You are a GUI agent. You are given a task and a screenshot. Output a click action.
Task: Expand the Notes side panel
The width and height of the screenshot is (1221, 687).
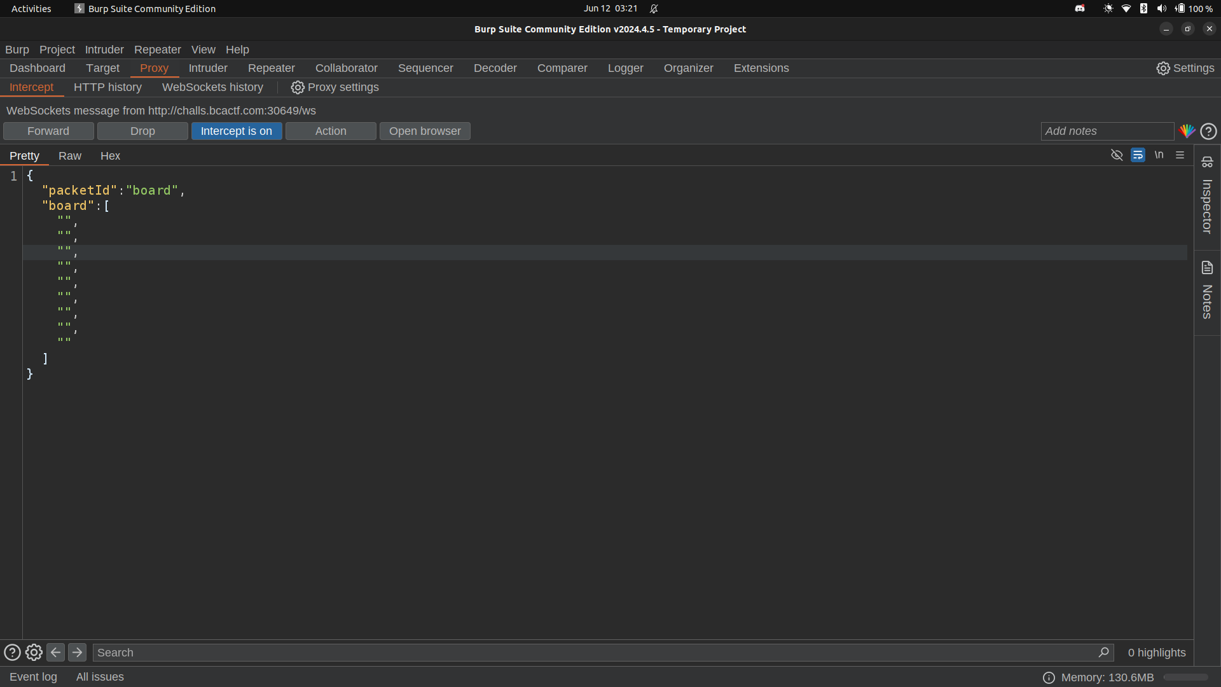click(x=1207, y=290)
